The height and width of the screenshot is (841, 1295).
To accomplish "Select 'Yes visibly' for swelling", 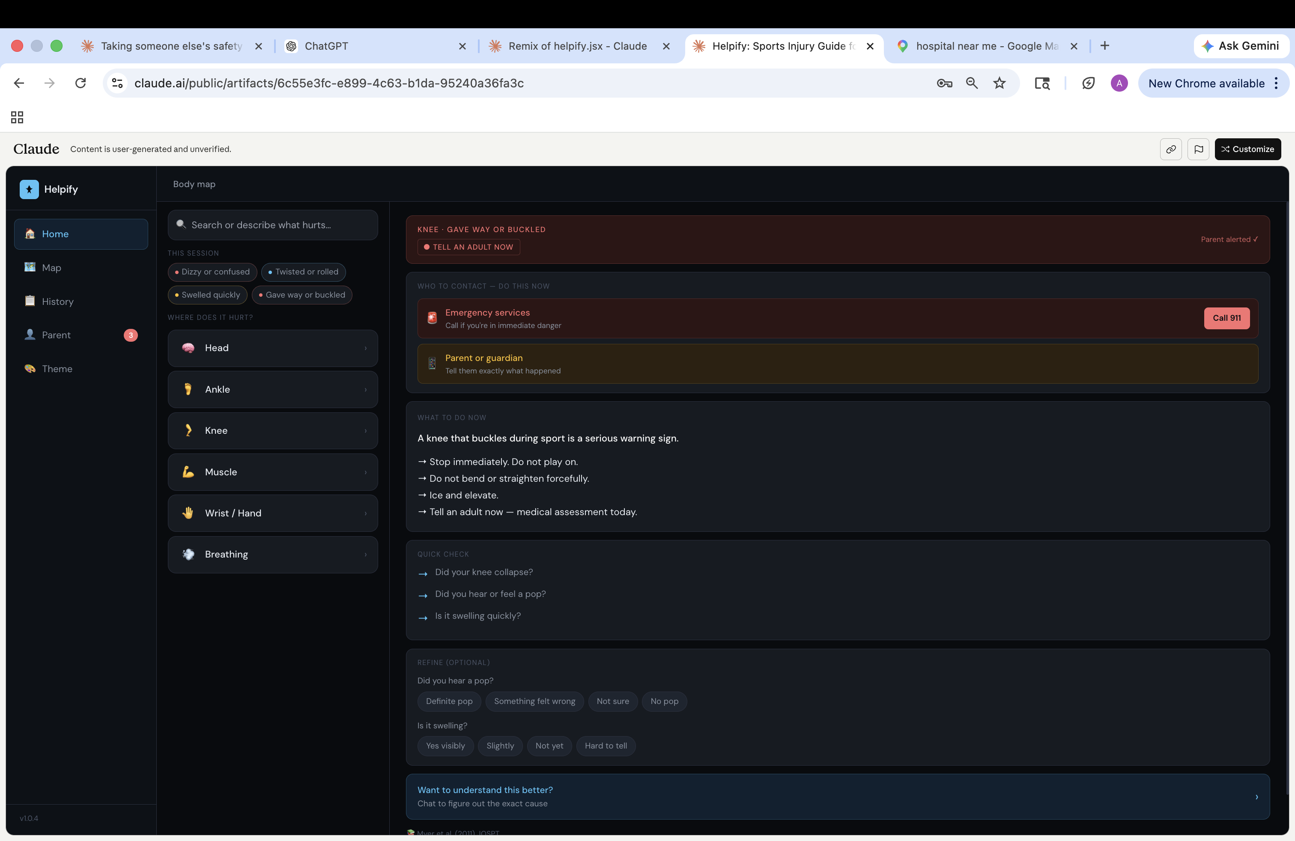I will click(x=445, y=746).
